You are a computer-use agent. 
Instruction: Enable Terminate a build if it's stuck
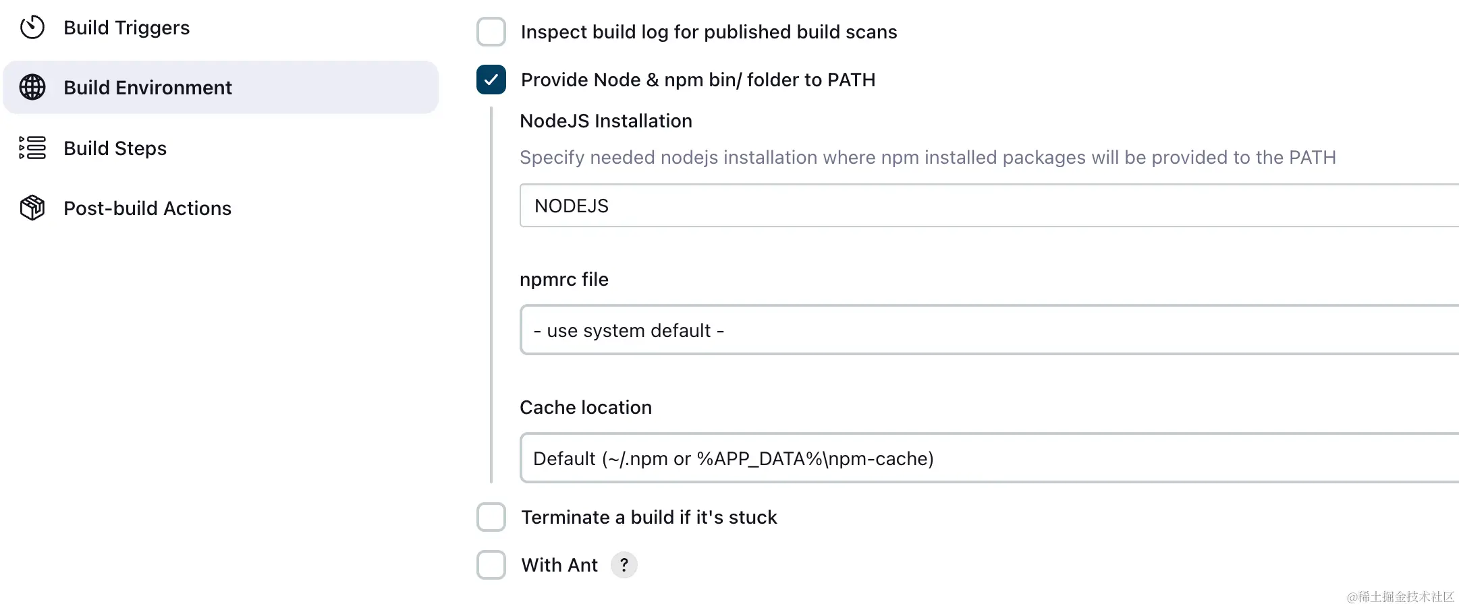click(491, 517)
